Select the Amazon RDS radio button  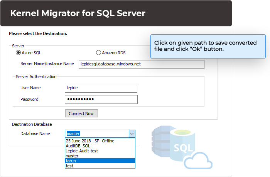[98, 53]
